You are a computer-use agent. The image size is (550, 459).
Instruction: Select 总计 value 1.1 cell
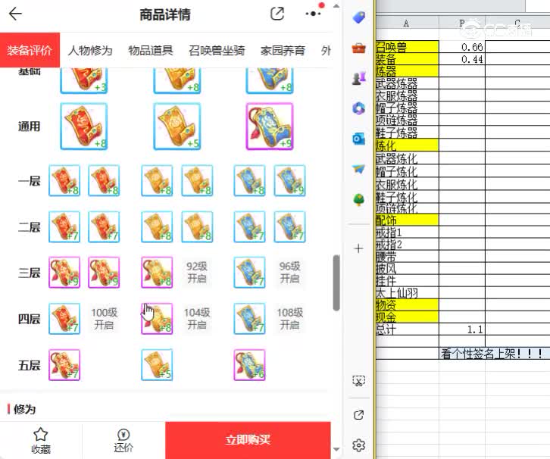(462, 329)
